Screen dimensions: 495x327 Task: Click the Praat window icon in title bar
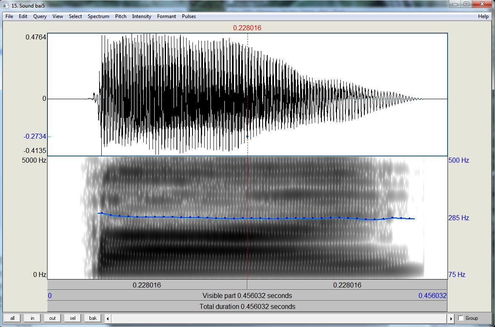click(6, 6)
